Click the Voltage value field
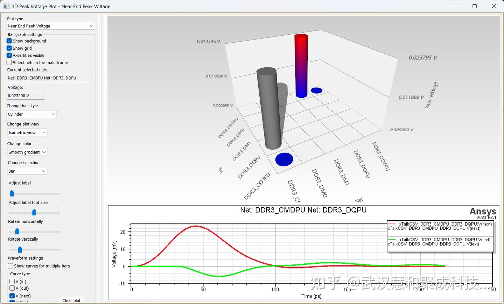The image size is (504, 304). tap(26, 96)
